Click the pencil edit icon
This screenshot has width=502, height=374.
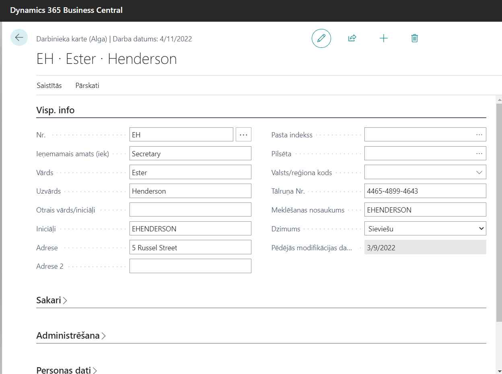point(321,39)
